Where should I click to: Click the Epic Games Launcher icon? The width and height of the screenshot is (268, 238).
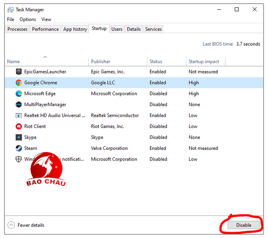click(x=19, y=72)
